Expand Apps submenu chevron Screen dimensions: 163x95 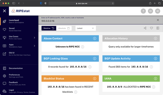pyautogui.click(x=34, y=46)
